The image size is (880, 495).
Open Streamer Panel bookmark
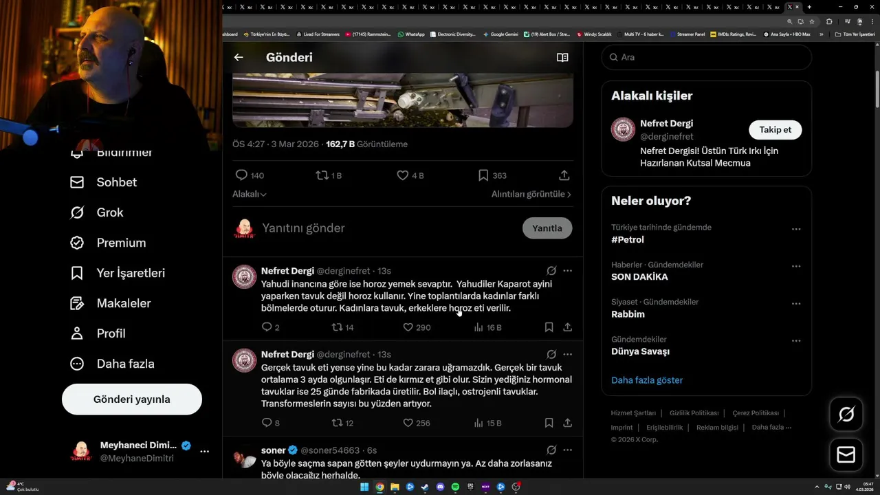[x=687, y=34]
